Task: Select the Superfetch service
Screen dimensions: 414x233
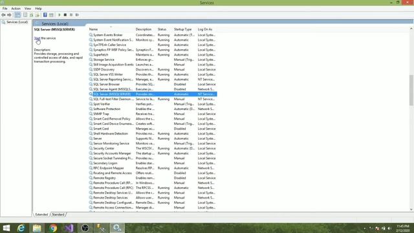Action: coord(153,54)
